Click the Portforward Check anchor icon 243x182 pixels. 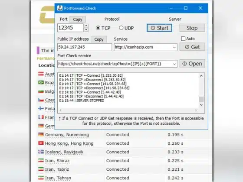coord(60,8)
